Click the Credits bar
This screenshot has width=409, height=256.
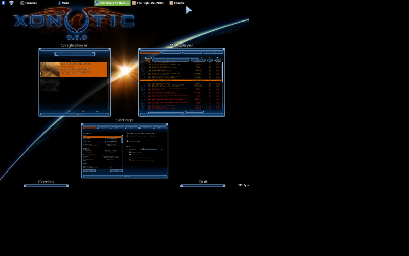click(46, 186)
